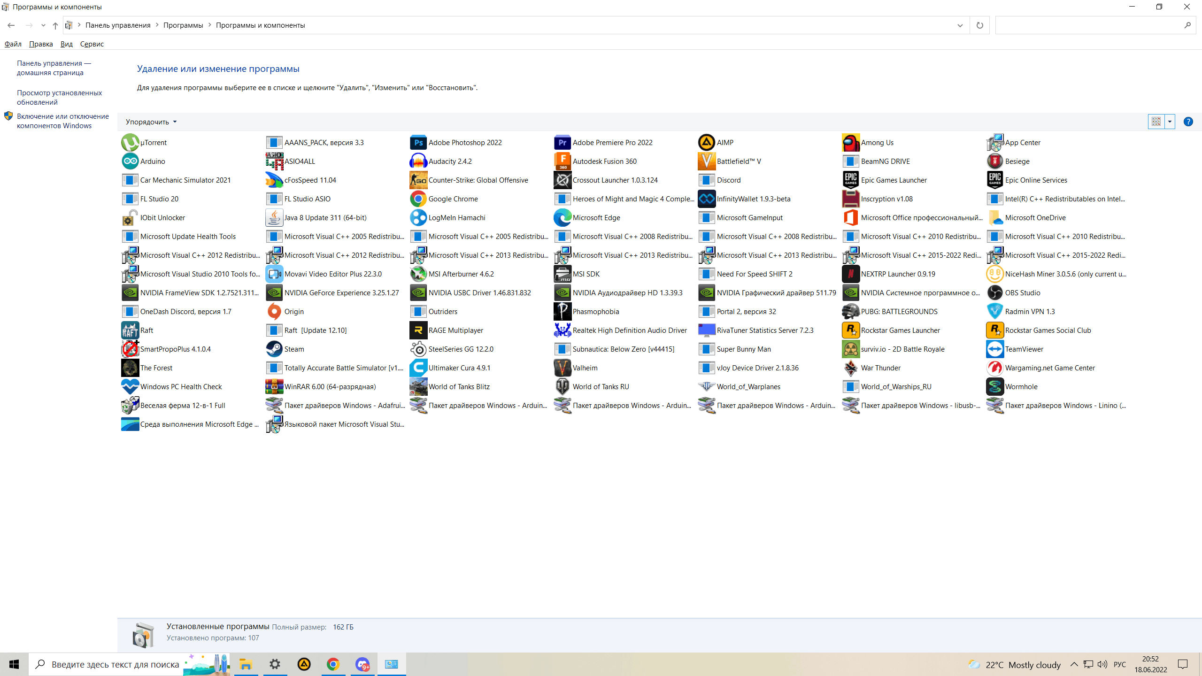Click the Back navigation arrow
Screen dimensions: 1202x676
tap(11, 25)
